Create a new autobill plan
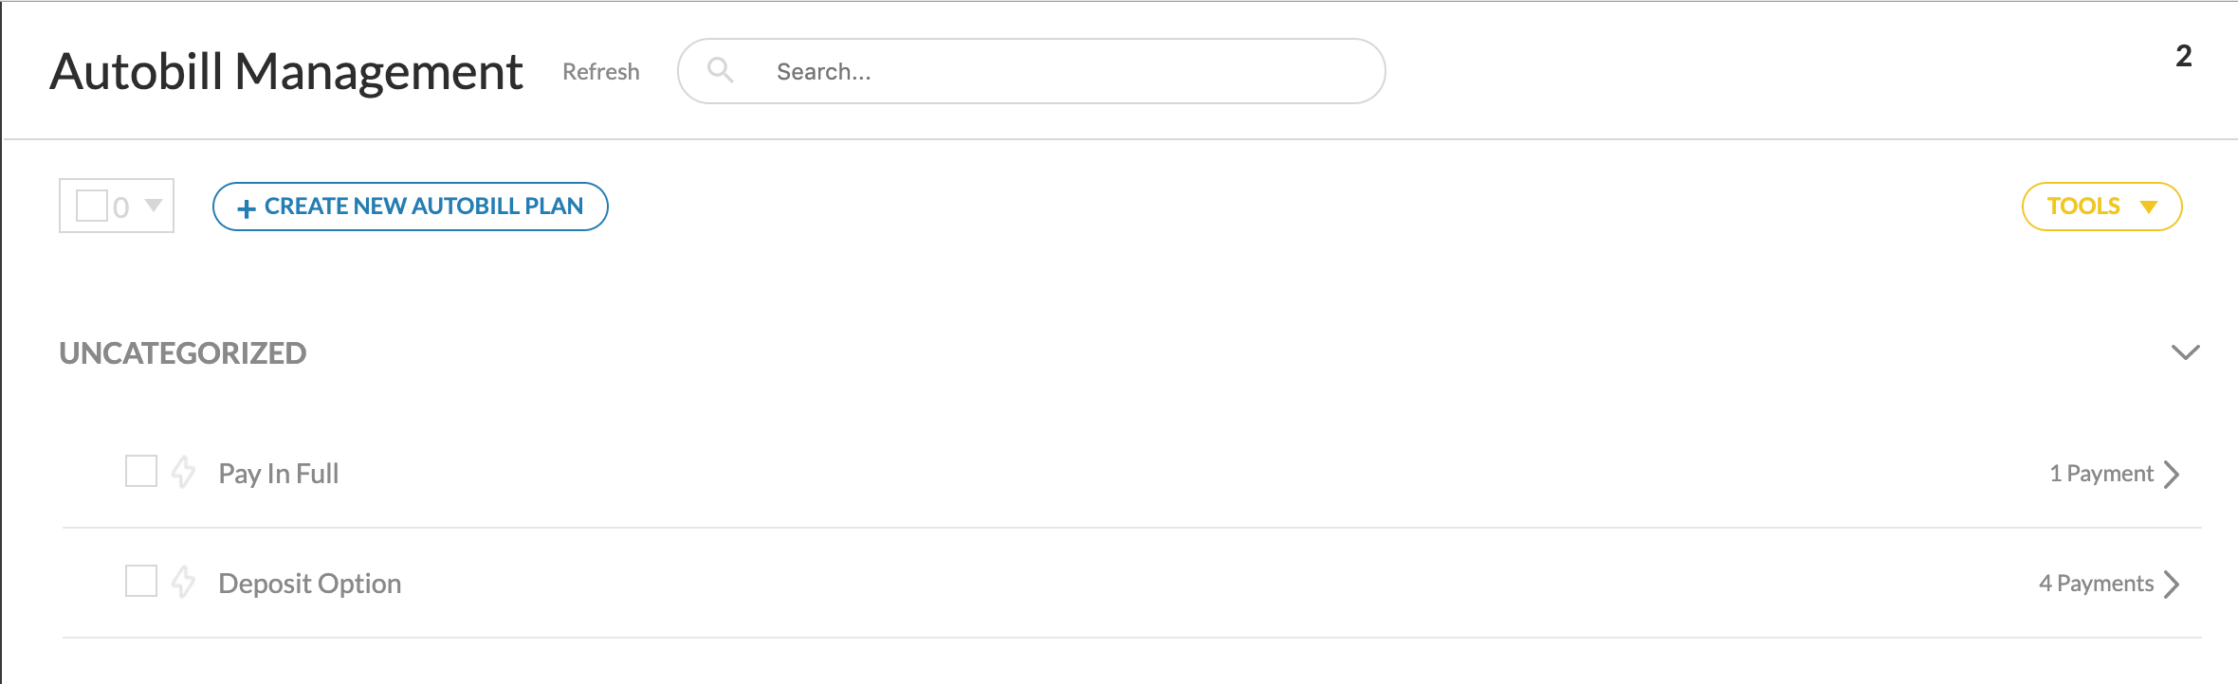2238x684 pixels. point(410,207)
